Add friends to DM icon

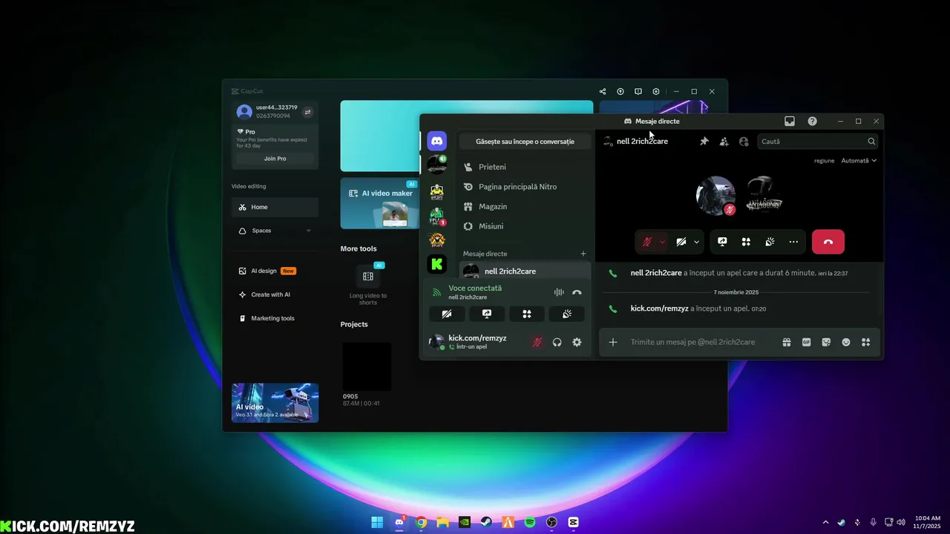pyautogui.click(x=724, y=141)
